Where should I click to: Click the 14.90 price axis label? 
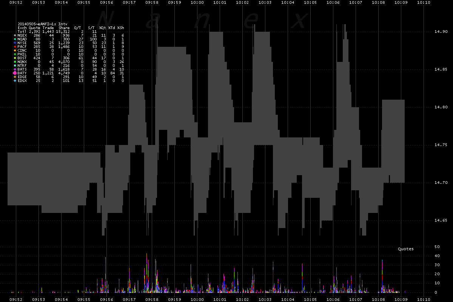pos(442,32)
